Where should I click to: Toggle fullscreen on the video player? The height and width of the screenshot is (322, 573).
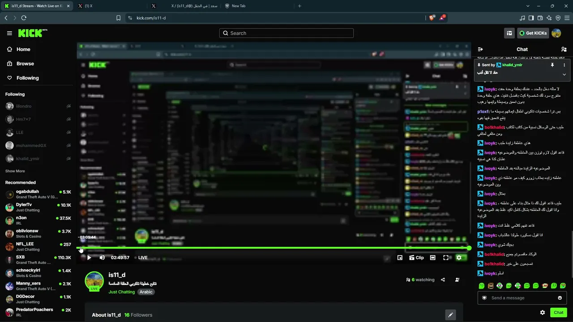pos(446,258)
